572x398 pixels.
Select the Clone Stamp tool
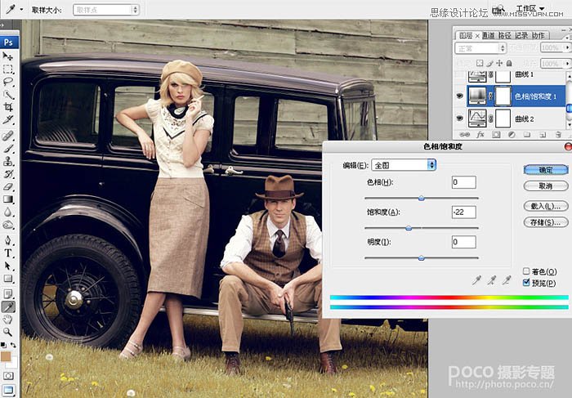click(7, 161)
